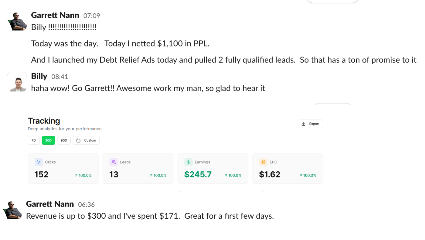The image size is (425, 240).
Task: Click the $245.7 Earnings value
Action: tap(198, 174)
